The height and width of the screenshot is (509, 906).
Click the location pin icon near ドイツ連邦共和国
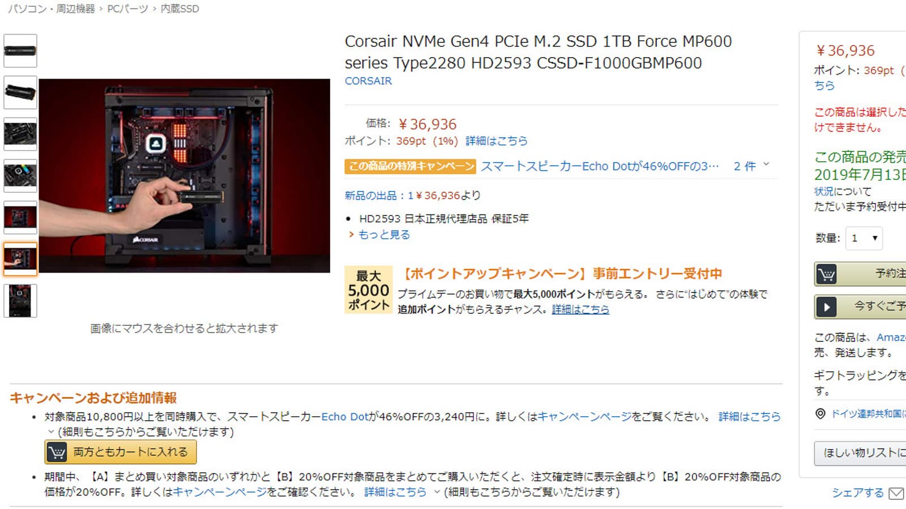(x=820, y=414)
